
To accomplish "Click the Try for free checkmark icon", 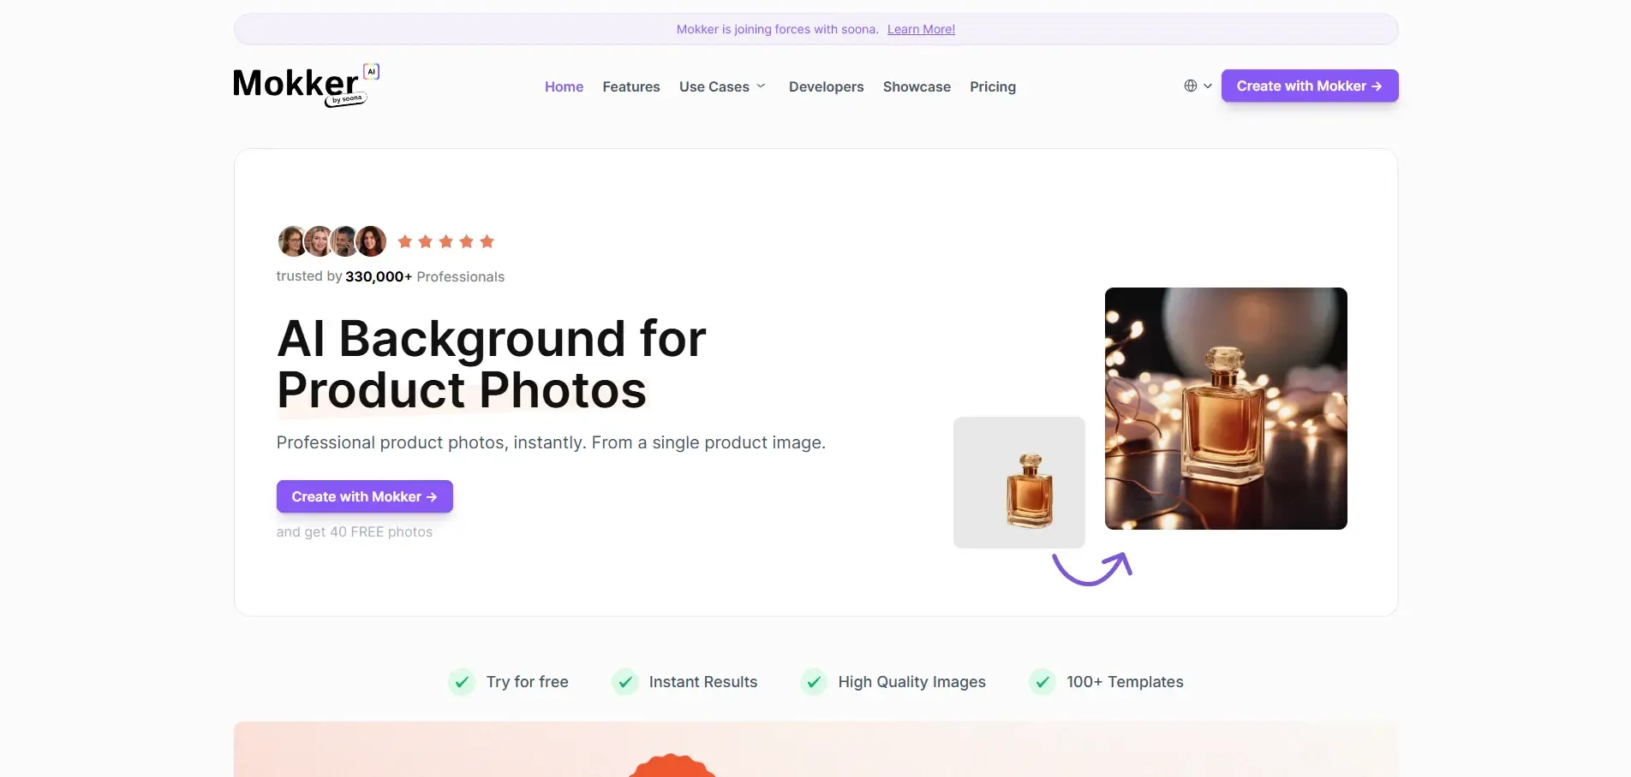I will (462, 682).
